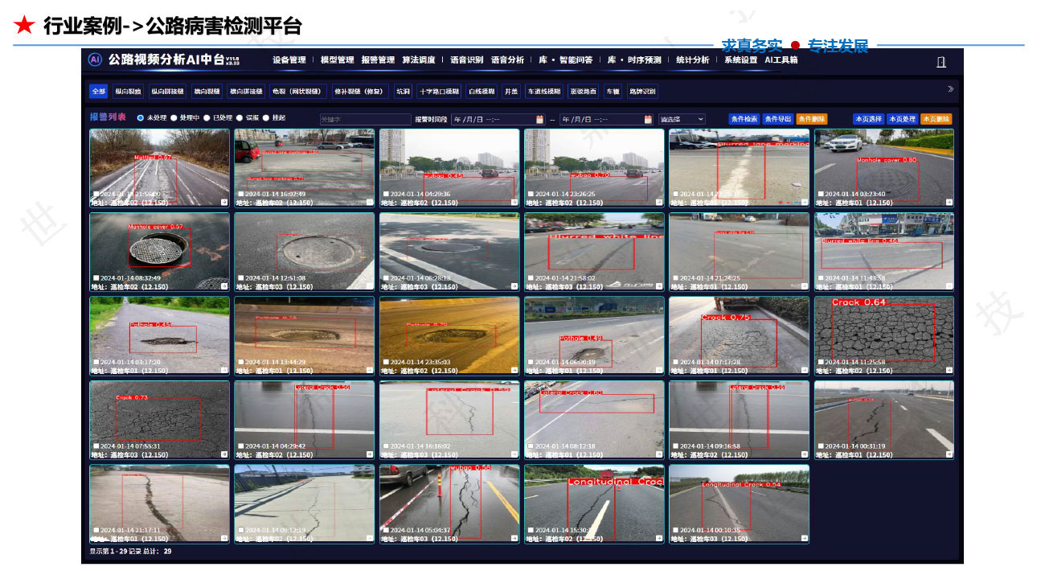Click the 条件检索 button
This screenshot has width=1045, height=571.
tap(744, 119)
